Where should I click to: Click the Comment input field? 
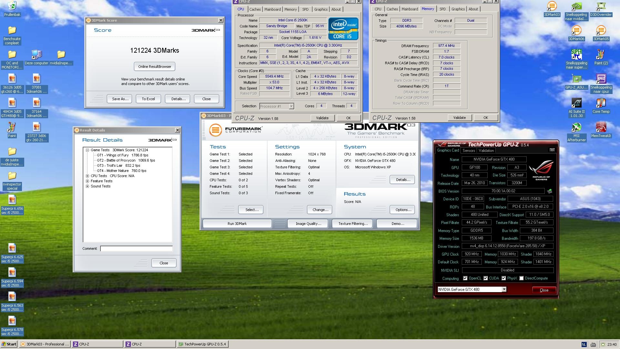(x=136, y=249)
